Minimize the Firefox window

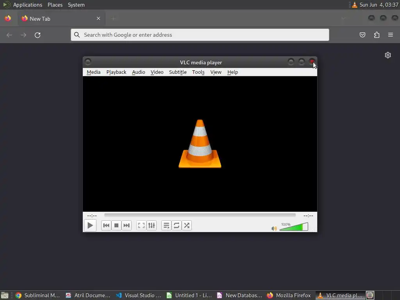pyautogui.click(x=371, y=18)
